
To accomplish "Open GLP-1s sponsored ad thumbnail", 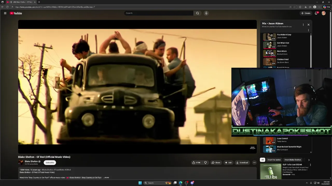I will point(271,172).
